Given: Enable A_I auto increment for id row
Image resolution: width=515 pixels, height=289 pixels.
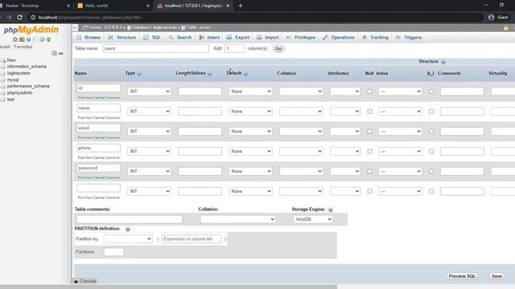Looking at the screenshot, I should pos(431,92).
